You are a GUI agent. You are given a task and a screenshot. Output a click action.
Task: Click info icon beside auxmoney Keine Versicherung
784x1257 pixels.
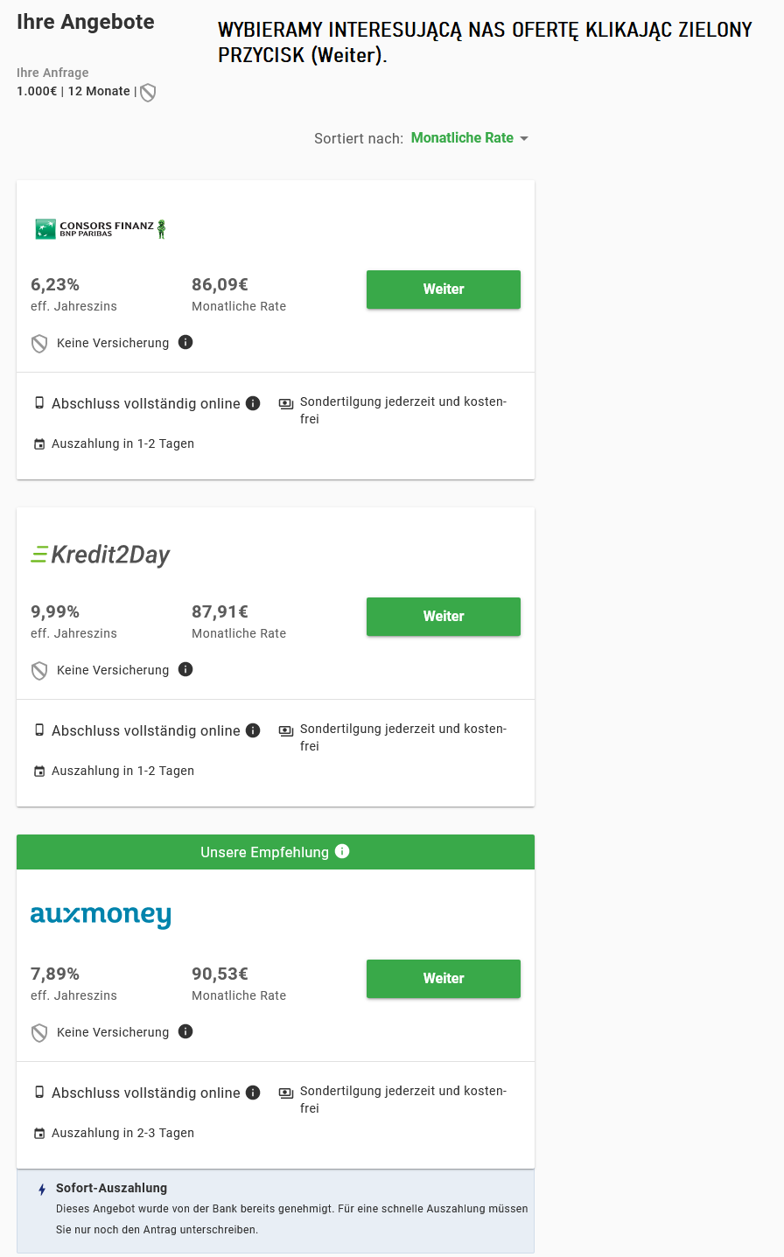(185, 1031)
